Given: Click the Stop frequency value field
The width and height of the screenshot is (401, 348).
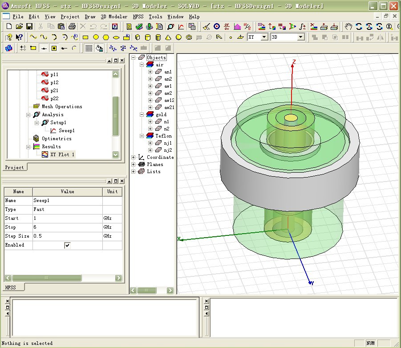Looking at the screenshot, I should click(68, 227).
